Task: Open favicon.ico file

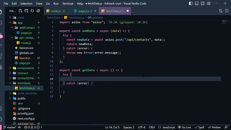Action: click(x=26, y=48)
